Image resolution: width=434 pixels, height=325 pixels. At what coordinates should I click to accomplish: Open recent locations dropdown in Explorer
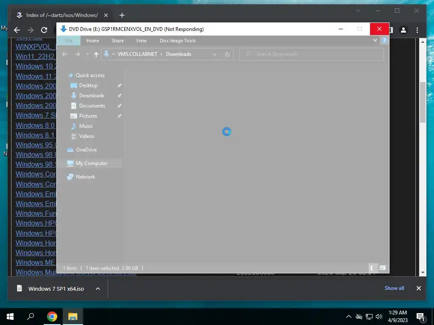87,54
